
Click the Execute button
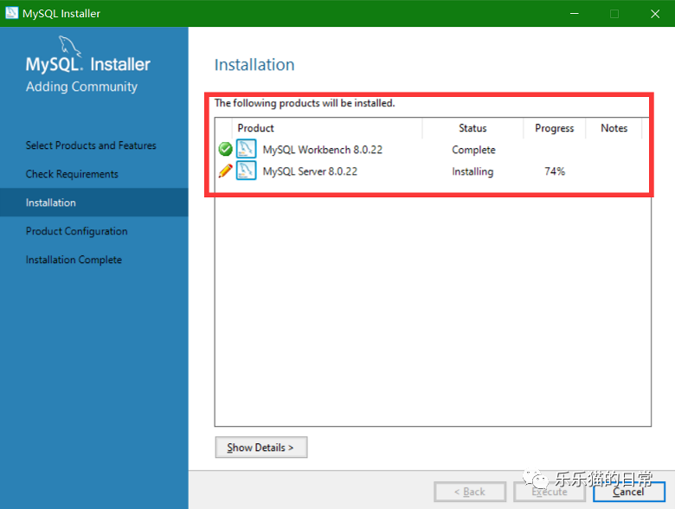point(550,492)
